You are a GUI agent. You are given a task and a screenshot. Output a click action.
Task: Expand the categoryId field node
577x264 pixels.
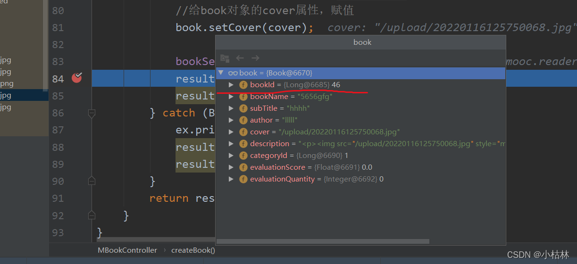231,156
